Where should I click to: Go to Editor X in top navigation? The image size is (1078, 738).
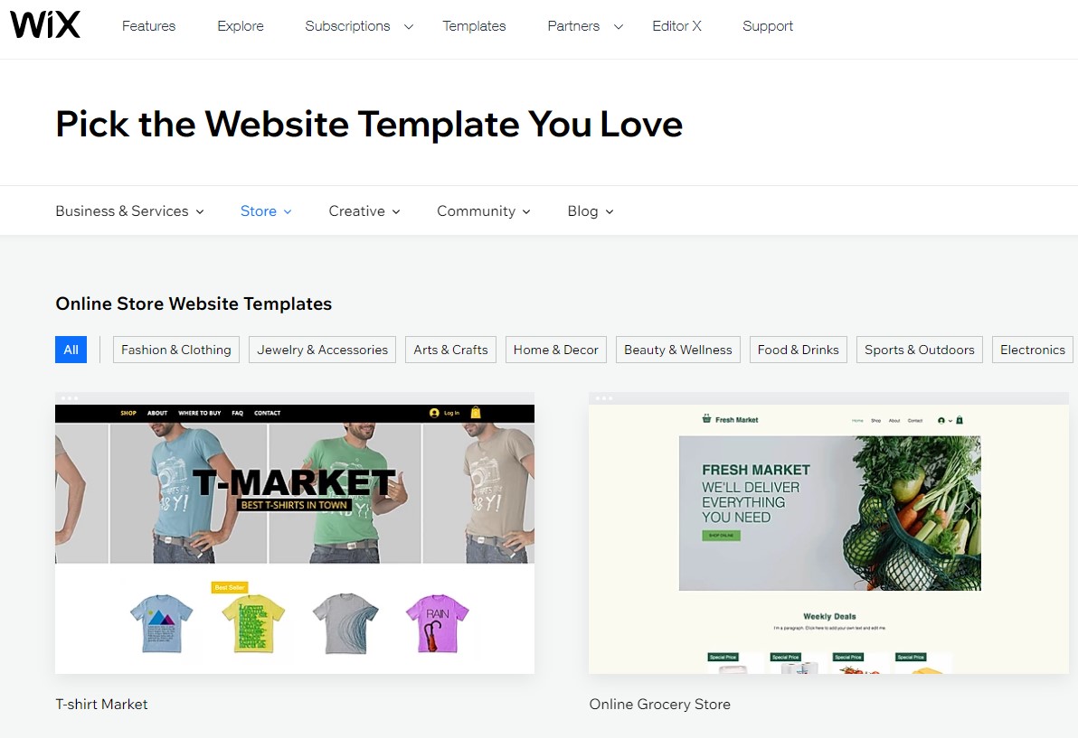click(x=676, y=26)
